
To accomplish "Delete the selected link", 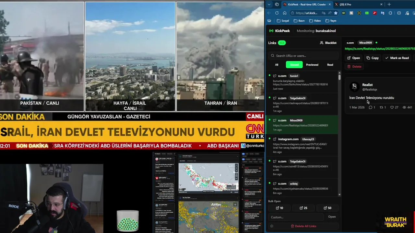I will (x=354, y=66).
